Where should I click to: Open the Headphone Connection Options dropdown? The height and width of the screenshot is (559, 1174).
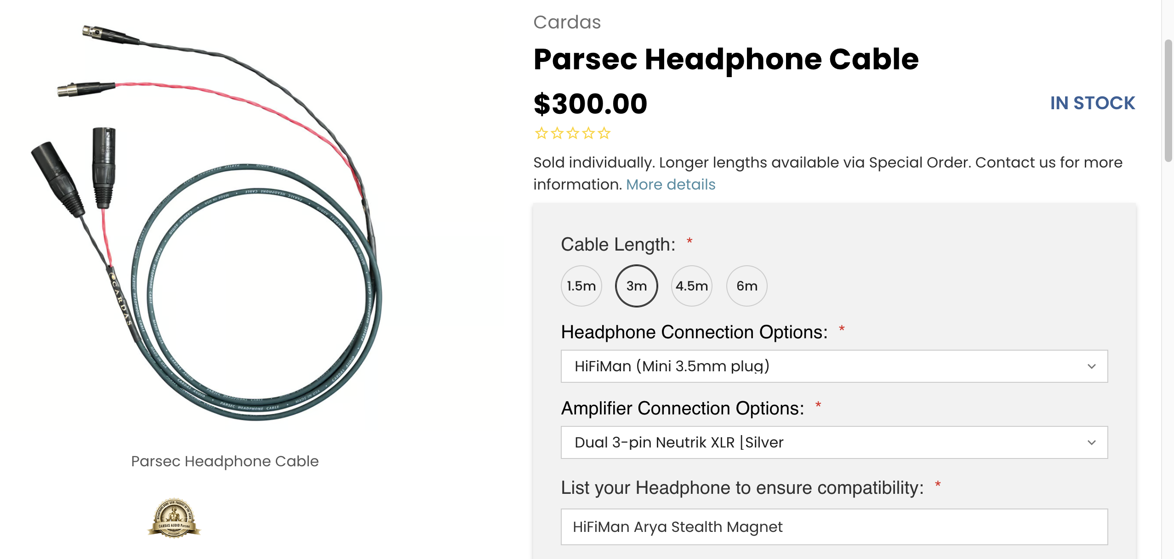click(834, 366)
